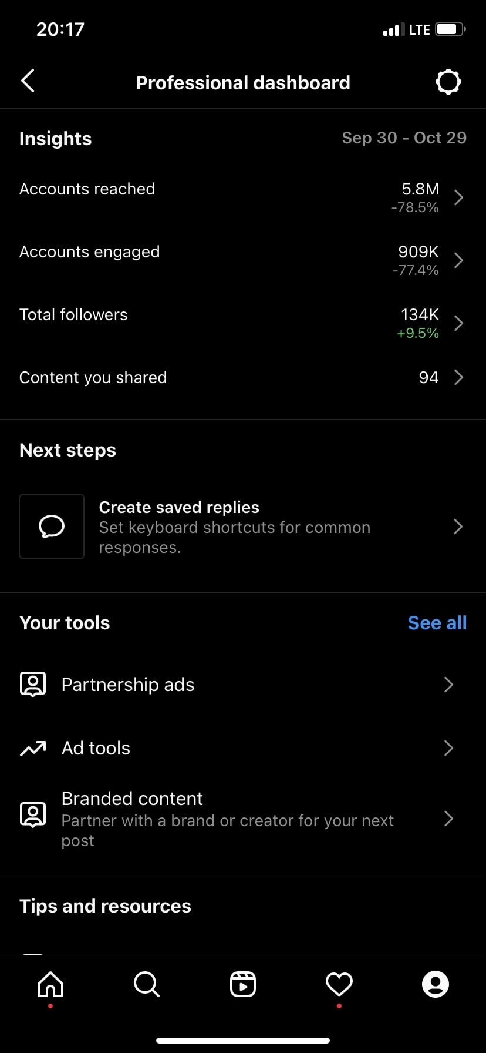This screenshot has width=486, height=1053.
Task: Open See all tools link
Action: [437, 622]
